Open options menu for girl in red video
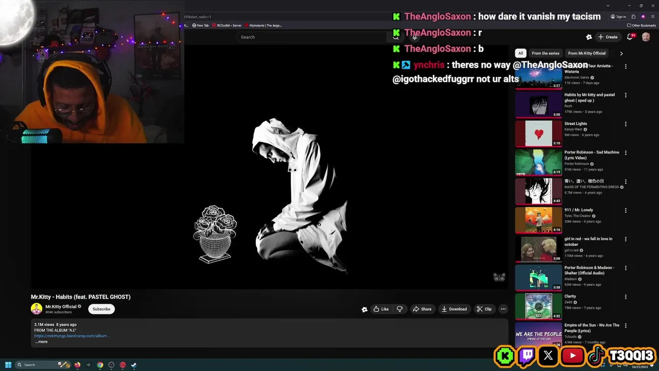Screen dimensions: 659x371 tap(626, 240)
